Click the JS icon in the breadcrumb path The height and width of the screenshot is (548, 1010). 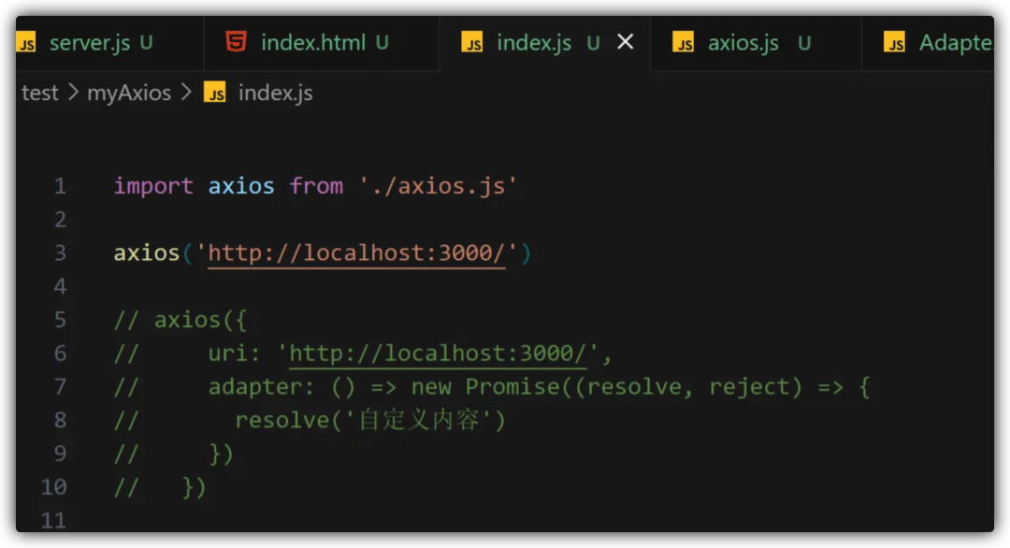(216, 94)
